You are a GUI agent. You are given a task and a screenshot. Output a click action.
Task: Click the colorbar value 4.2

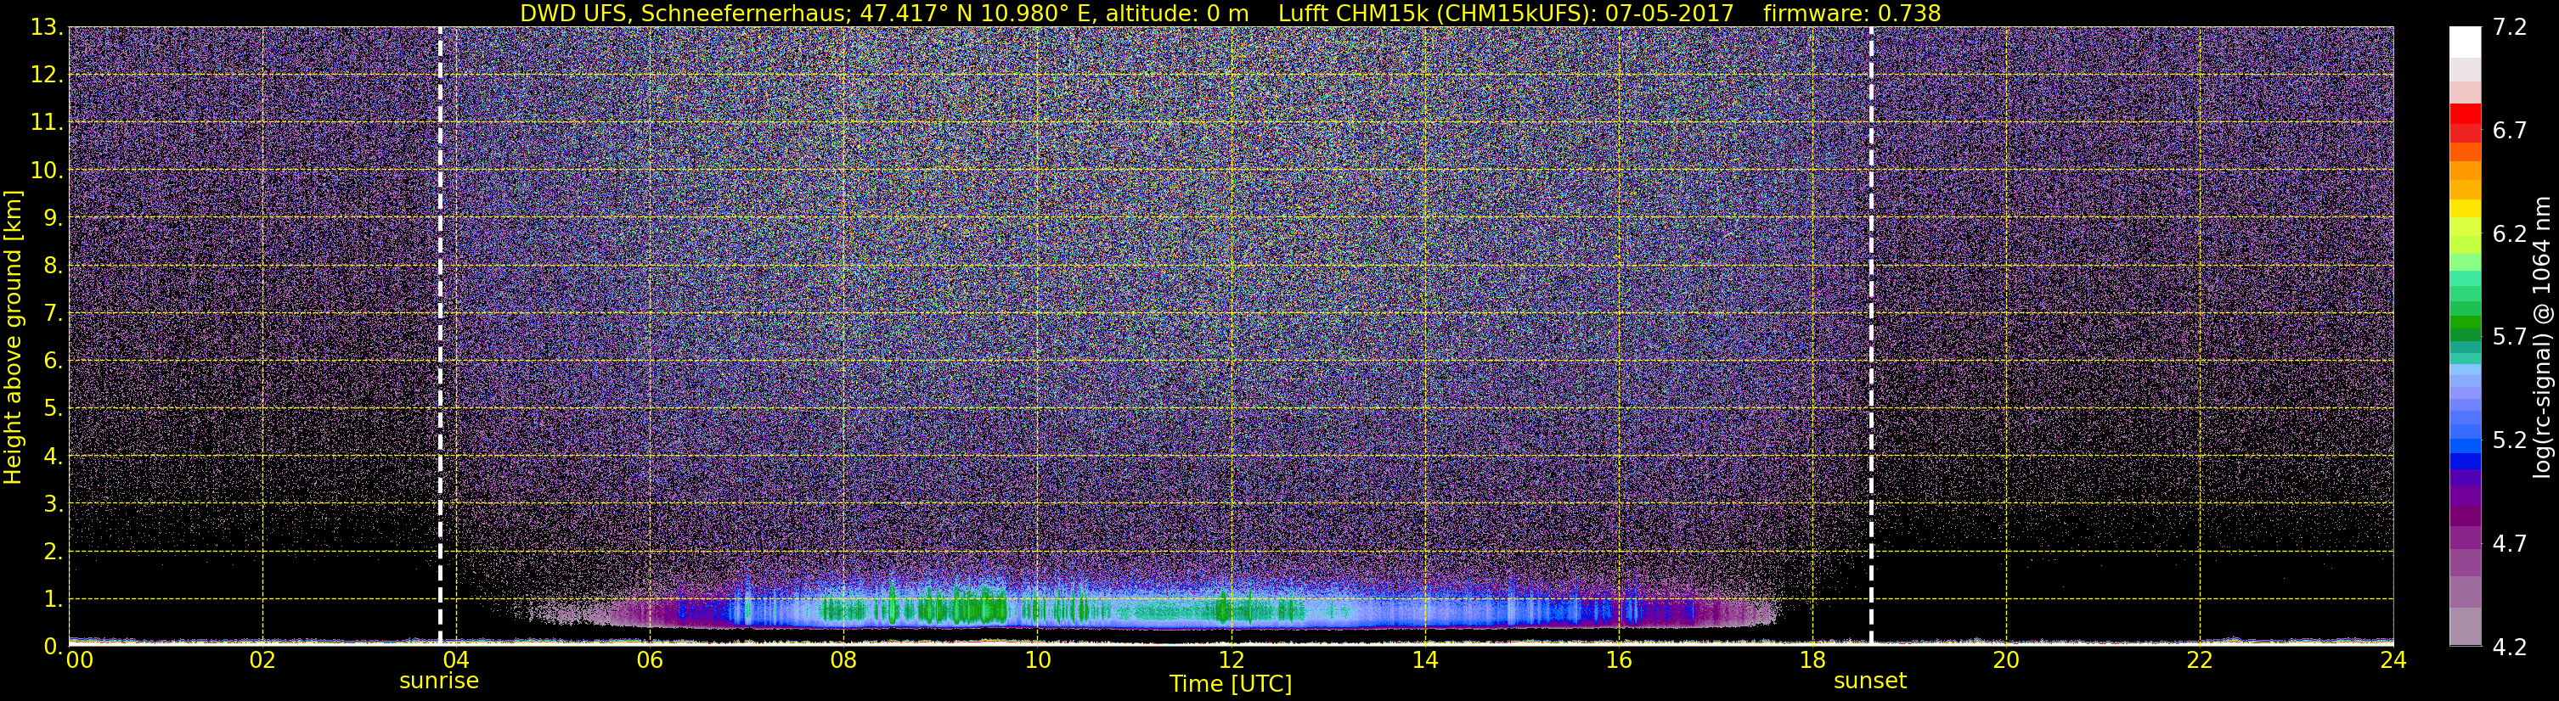pos(2510,648)
